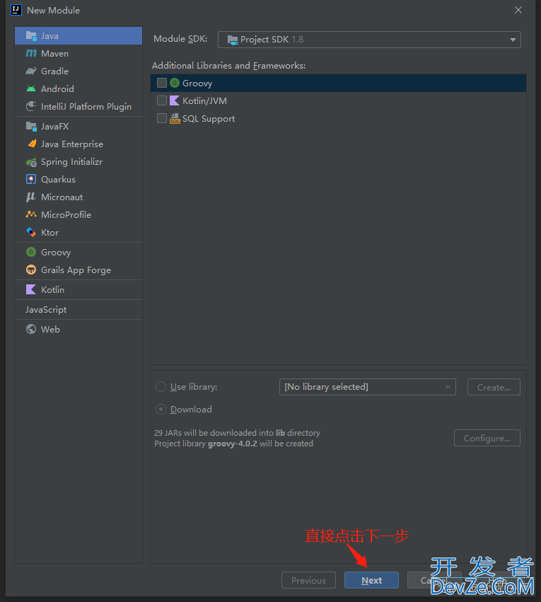The height and width of the screenshot is (602, 541).
Task: Click the Java Enterprise icon
Action: click(x=31, y=144)
